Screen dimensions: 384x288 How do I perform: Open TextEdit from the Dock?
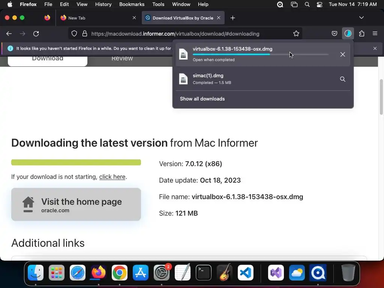click(x=183, y=273)
